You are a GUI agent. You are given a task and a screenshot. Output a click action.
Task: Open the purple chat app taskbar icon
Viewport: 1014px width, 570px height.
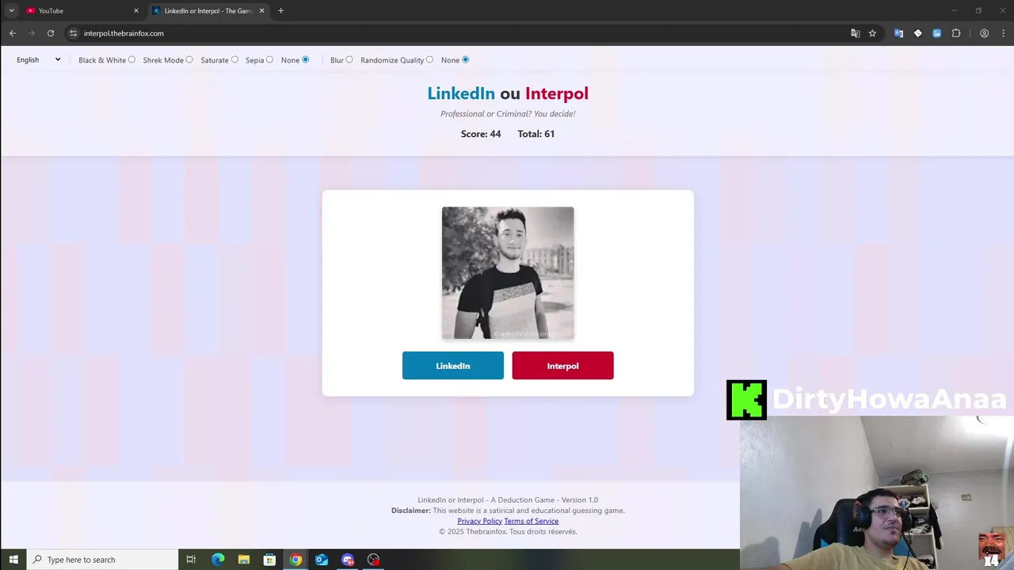pos(348,560)
